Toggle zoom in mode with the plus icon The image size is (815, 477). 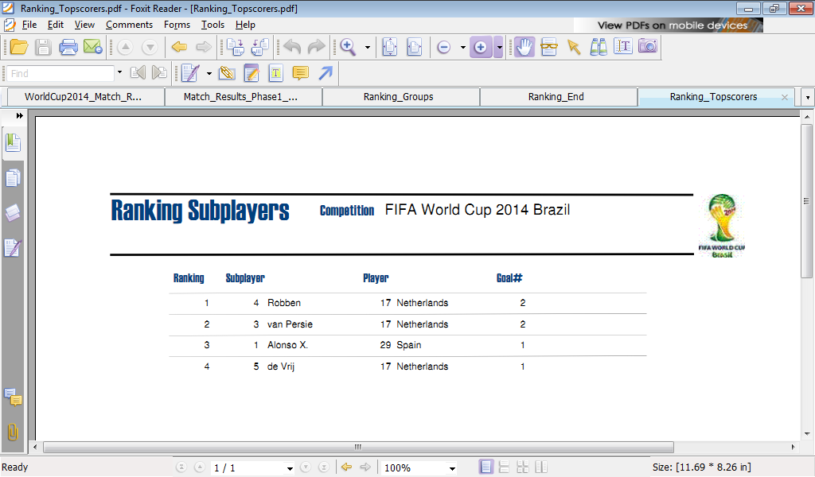[480, 47]
